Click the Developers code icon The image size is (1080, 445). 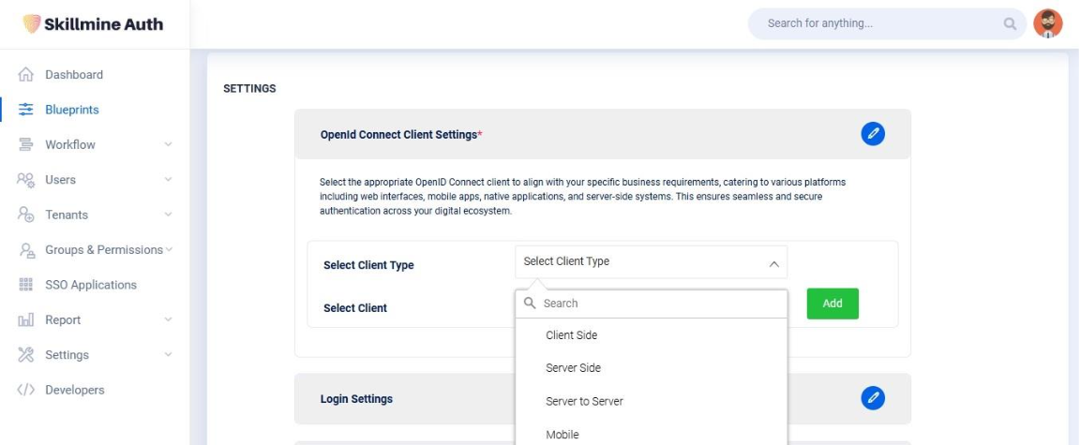pyautogui.click(x=26, y=390)
